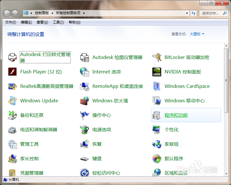Click the back navigation button
Image resolution: width=231 pixels, height=185 pixels.
6,13
